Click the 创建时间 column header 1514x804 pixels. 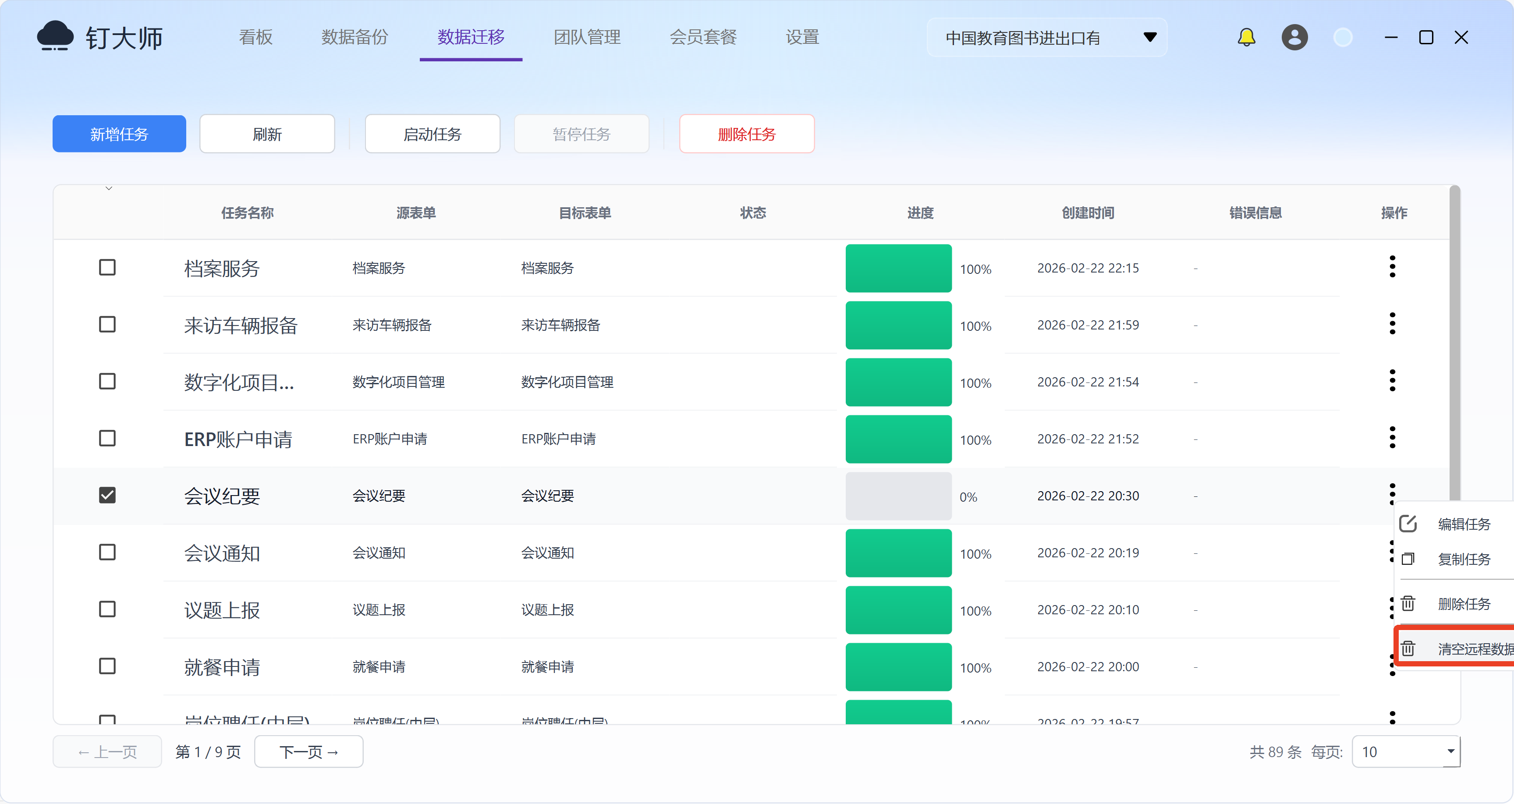(x=1088, y=213)
